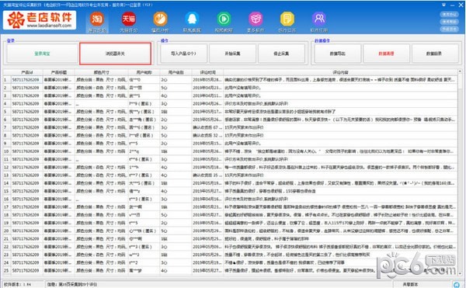Sort by the 评论时间 column header
The image size is (466, 288).
207,72
